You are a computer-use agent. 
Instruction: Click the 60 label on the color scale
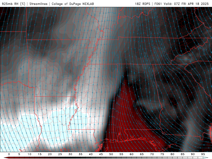tap(131, 154)
